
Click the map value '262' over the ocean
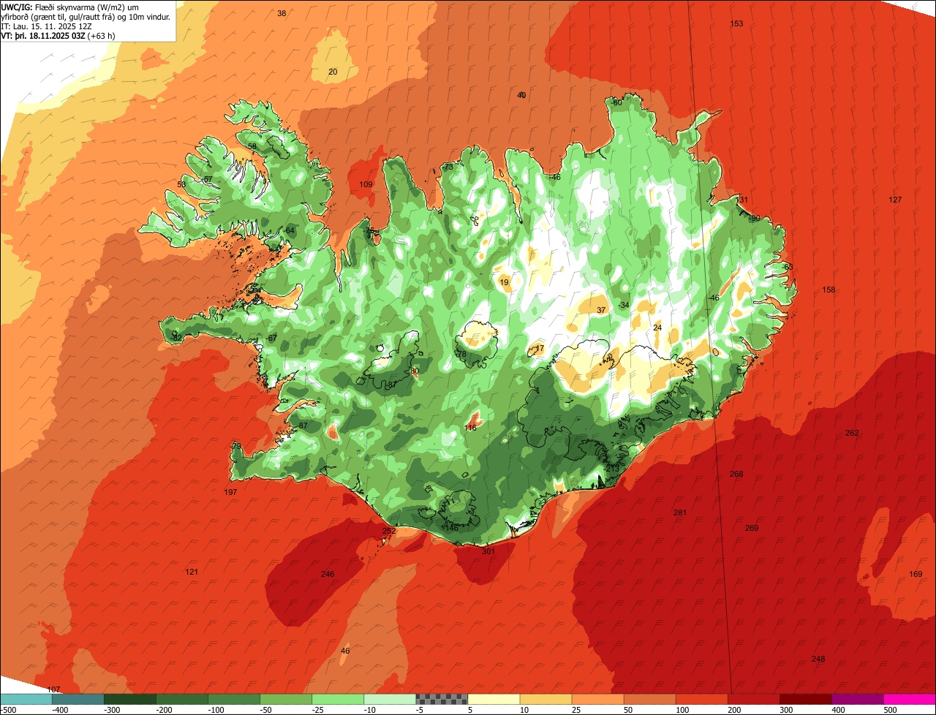[852, 433]
